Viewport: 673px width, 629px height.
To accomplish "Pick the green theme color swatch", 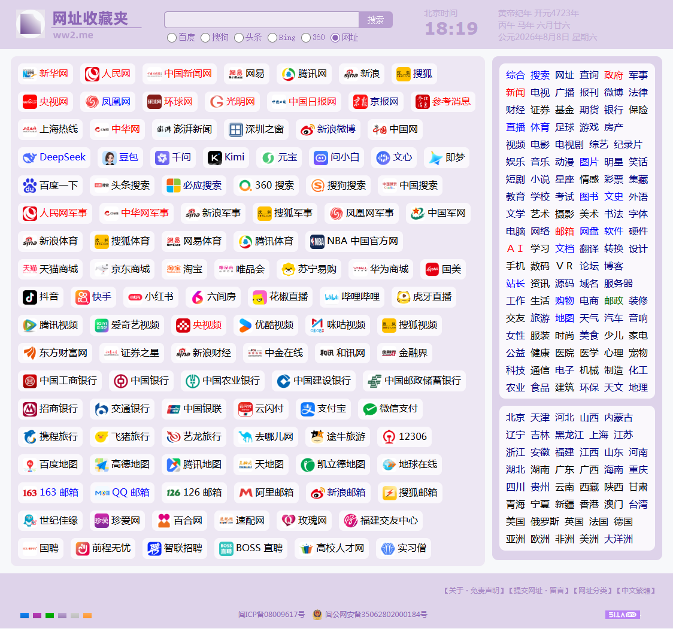I will click(49, 615).
